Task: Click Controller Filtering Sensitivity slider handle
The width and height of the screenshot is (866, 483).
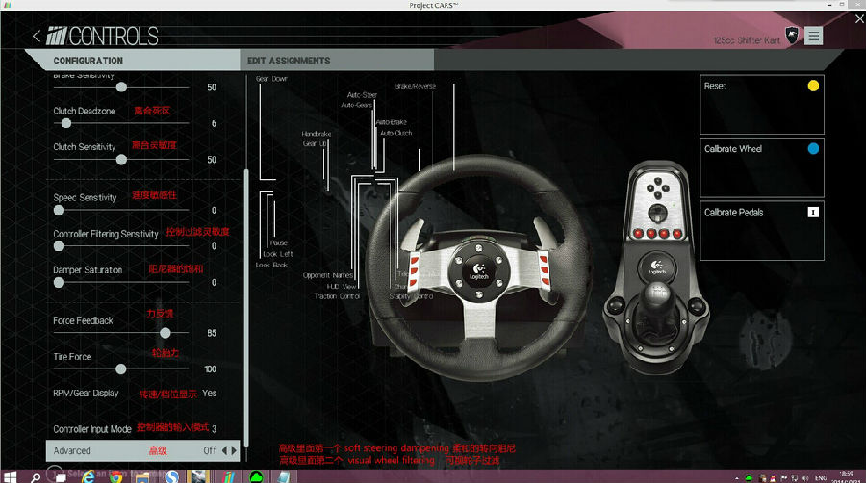Action: tap(59, 246)
